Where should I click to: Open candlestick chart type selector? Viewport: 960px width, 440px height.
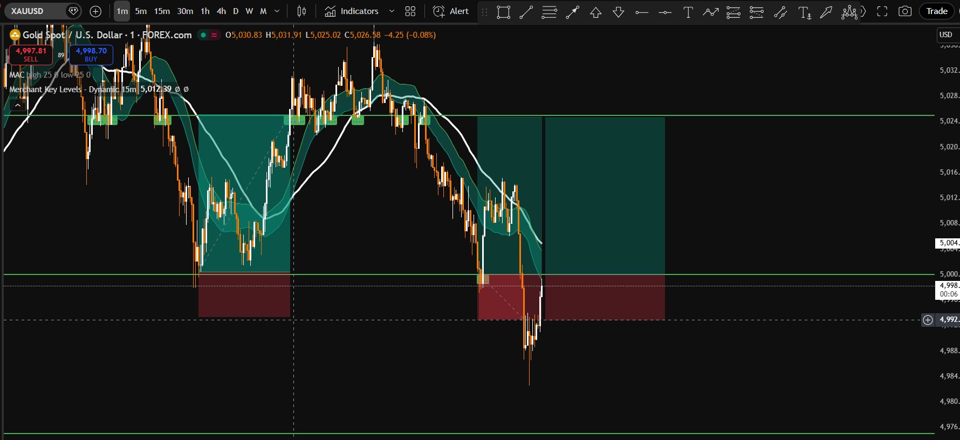[301, 11]
